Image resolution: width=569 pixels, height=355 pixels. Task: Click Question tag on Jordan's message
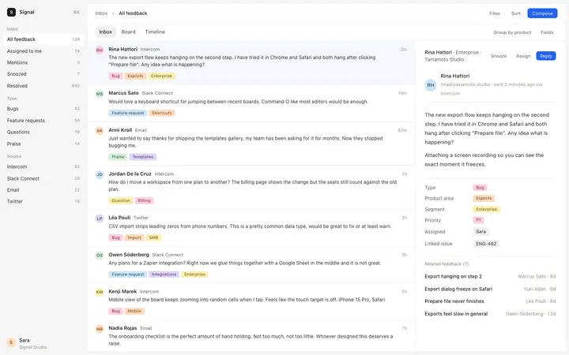point(120,200)
